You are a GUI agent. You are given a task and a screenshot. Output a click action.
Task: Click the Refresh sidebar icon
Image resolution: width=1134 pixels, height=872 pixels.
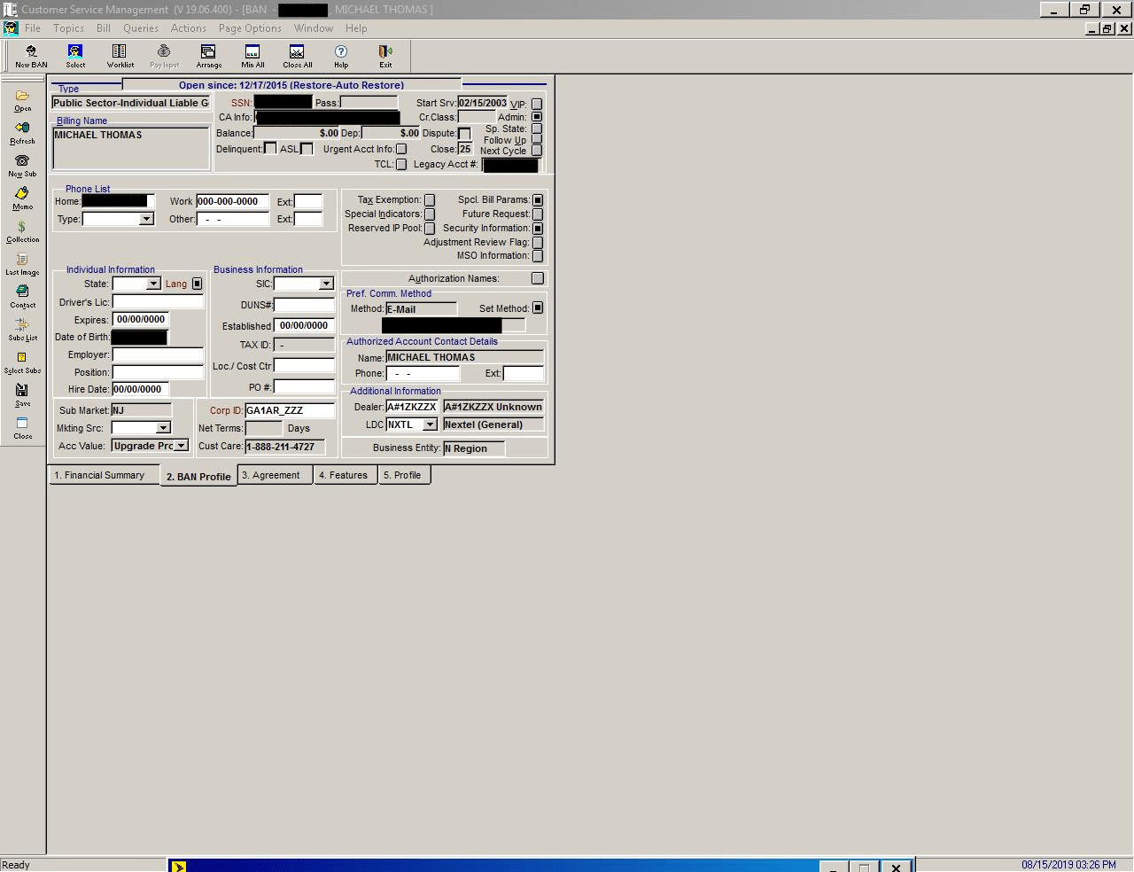click(x=22, y=133)
